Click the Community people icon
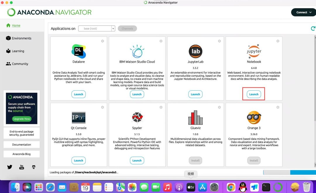316x193 pixels. point(8,64)
